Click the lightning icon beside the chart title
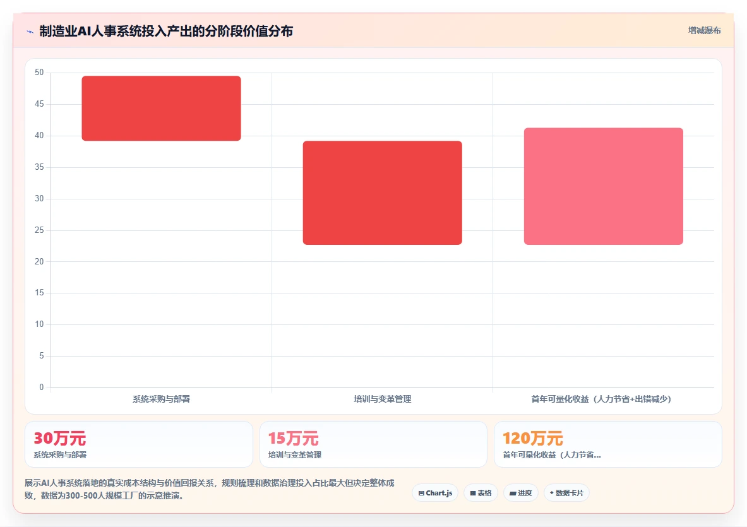The image size is (747, 527). click(x=30, y=32)
